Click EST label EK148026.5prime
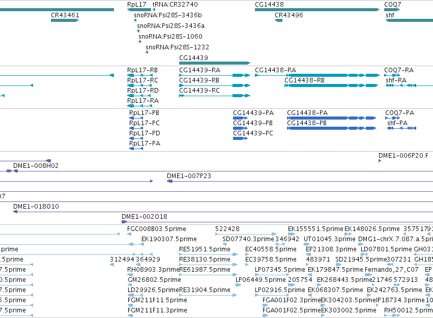Viewport: 433px width, 318px height. (x=372, y=229)
